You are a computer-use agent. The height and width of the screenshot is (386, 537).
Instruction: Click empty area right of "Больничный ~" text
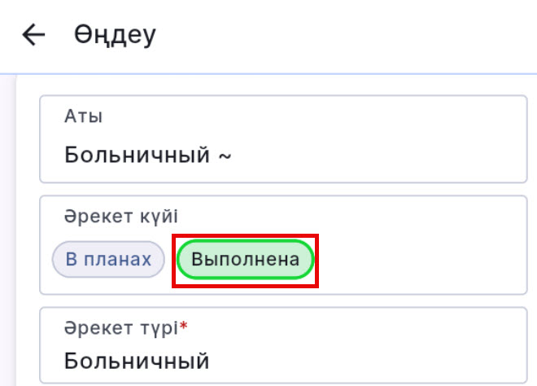(374, 154)
